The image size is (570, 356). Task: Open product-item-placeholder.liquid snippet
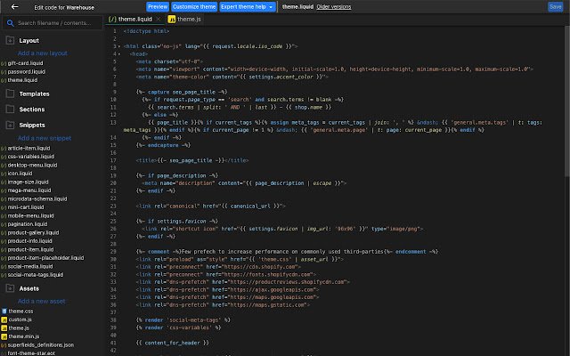[x=45, y=258]
